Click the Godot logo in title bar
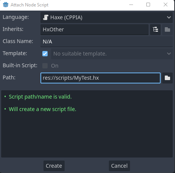 (6, 5)
